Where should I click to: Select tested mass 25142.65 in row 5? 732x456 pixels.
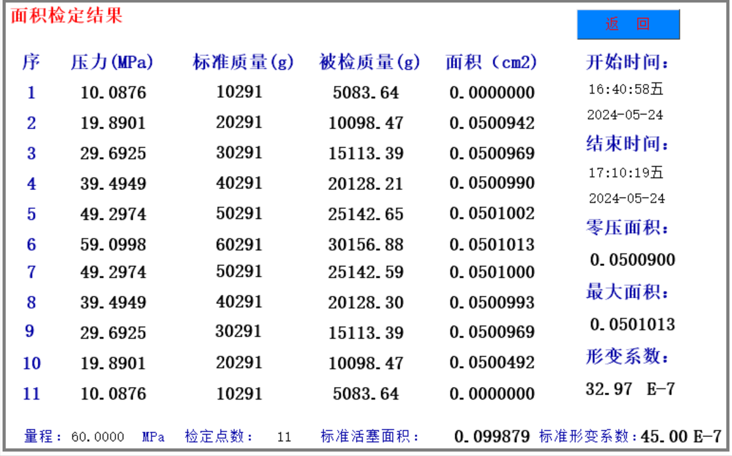pyautogui.click(x=366, y=214)
